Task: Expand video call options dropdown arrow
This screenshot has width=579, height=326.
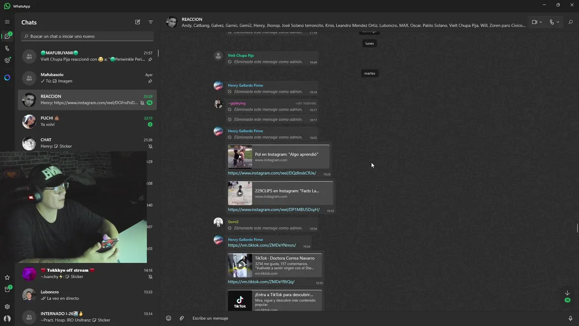Action: [x=541, y=22]
